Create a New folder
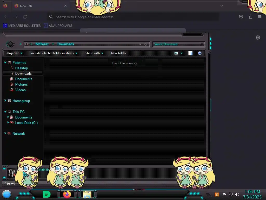The width and height of the screenshot is (266, 200). click(119, 53)
